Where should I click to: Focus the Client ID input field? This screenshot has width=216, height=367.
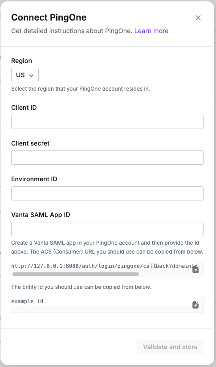tap(107, 122)
